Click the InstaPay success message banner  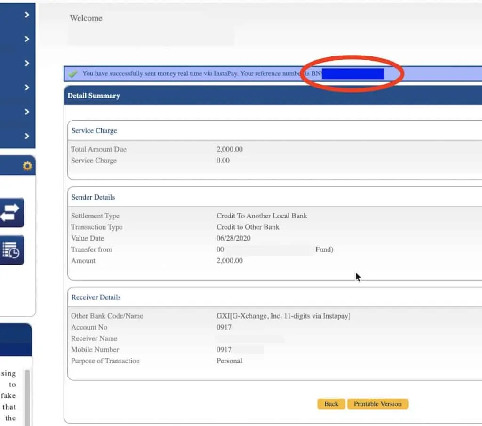tap(188, 74)
